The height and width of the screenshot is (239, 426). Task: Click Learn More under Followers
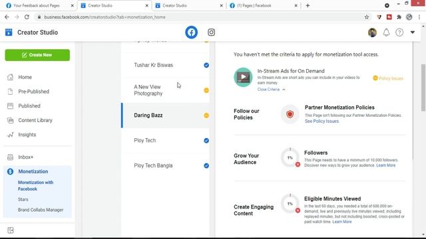tap(386, 165)
